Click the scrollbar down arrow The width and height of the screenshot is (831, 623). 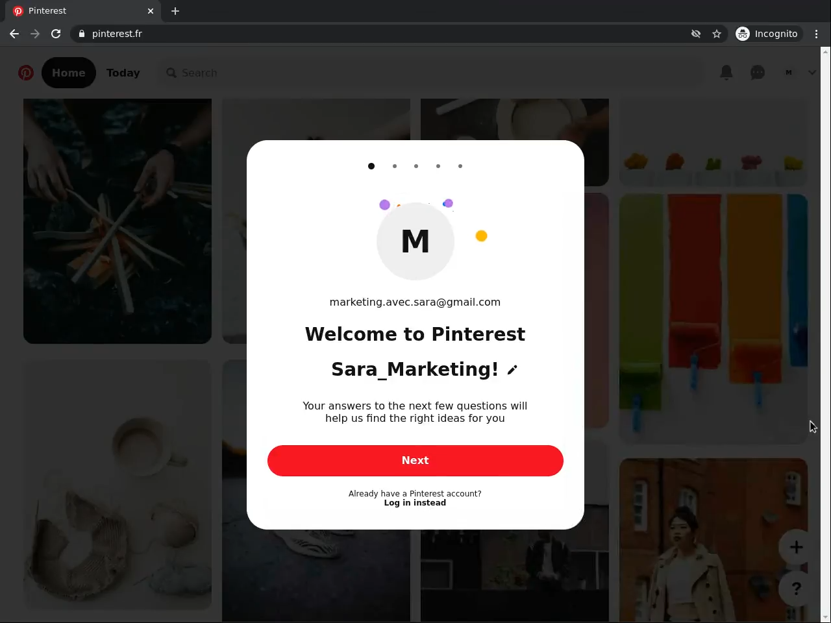[826, 617]
